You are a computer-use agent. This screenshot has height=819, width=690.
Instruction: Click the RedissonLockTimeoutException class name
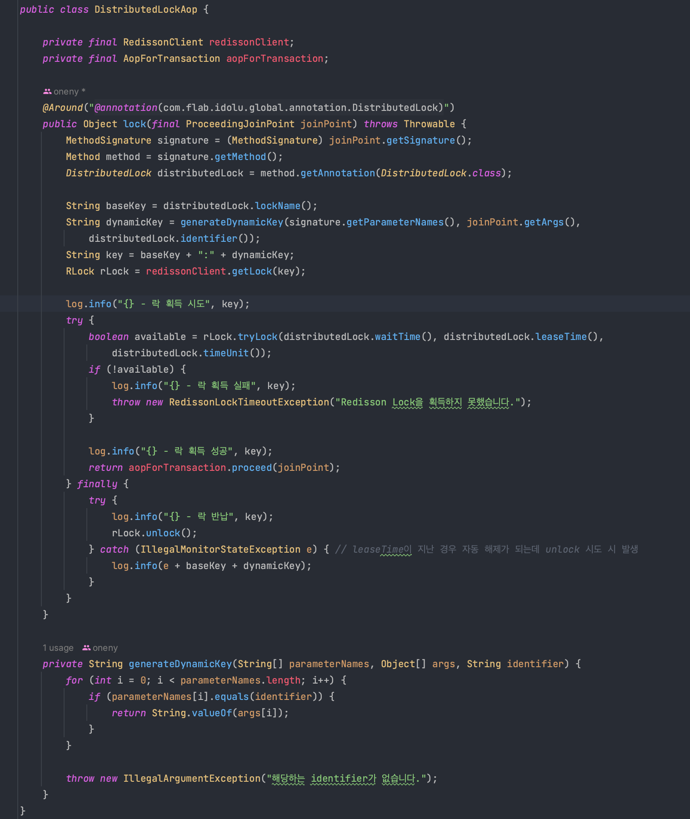click(249, 402)
